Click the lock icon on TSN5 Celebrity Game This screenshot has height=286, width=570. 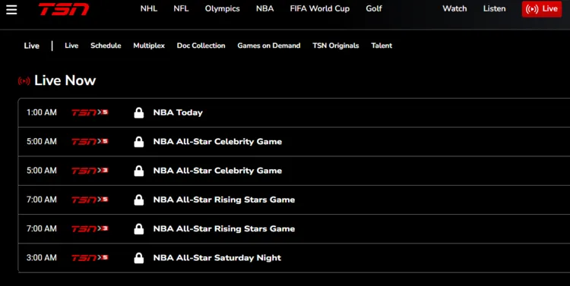[139, 142]
